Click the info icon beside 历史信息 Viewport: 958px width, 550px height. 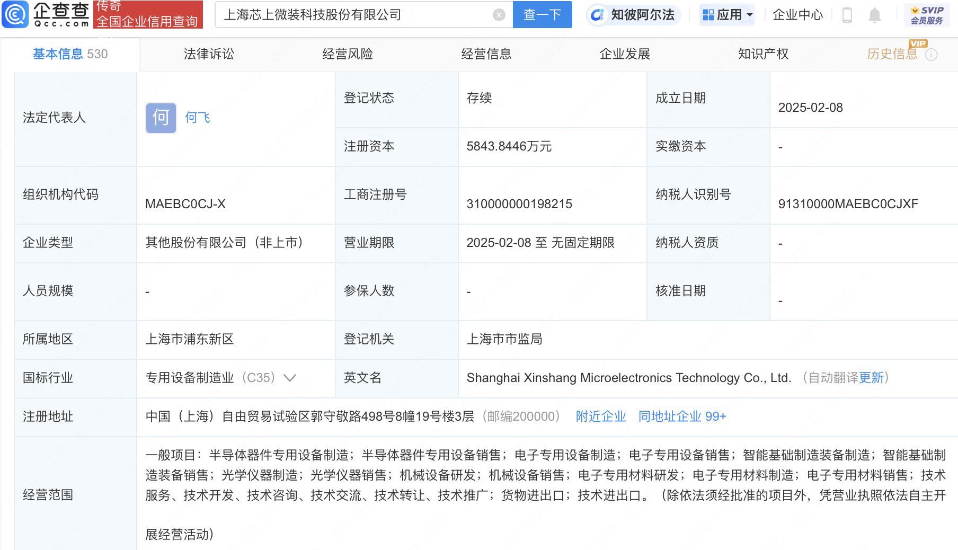point(931,55)
